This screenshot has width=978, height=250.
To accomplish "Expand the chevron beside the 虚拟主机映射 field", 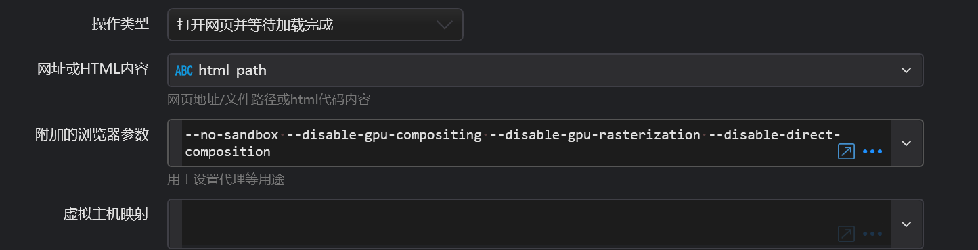I will pyautogui.click(x=906, y=224).
